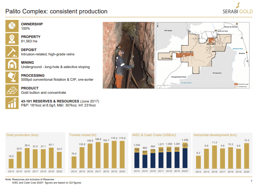Click the Processing pouring ladle icon
Viewport: 260px width, 185px height.
click(12, 77)
